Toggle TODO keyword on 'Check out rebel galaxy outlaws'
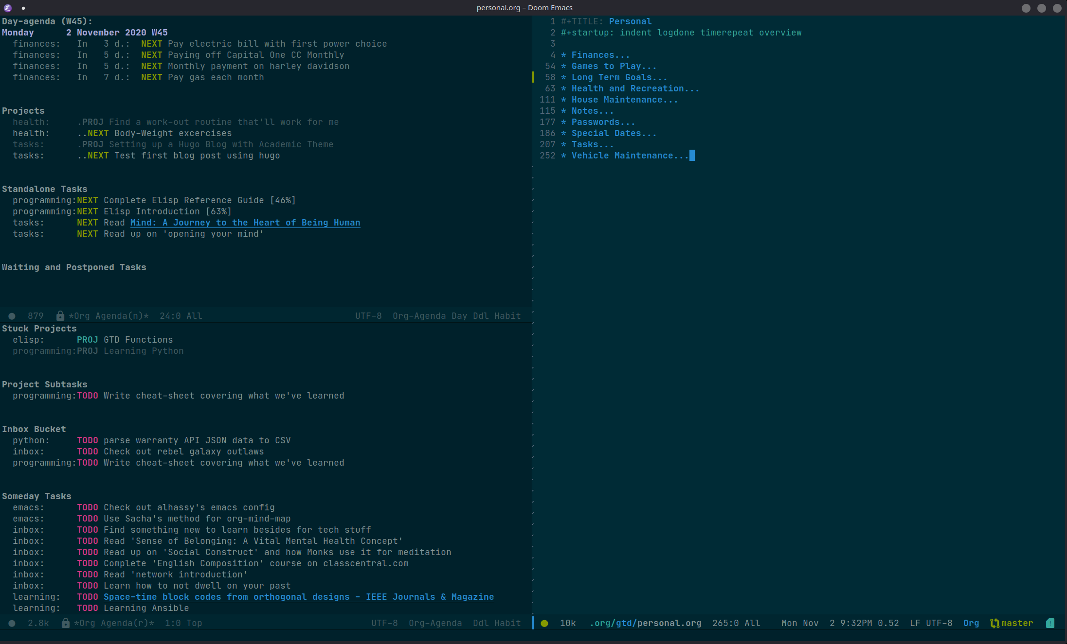This screenshot has height=644, width=1067. (x=88, y=452)
